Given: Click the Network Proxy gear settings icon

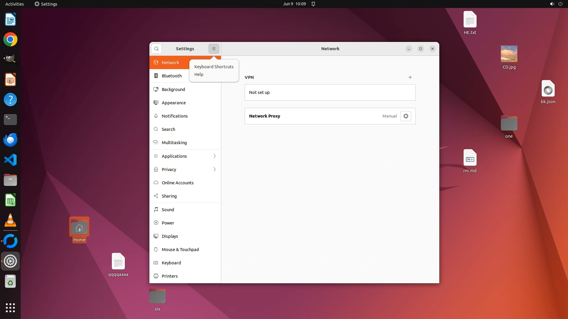Looking at the screenshot, I should (x=406, y=116).
